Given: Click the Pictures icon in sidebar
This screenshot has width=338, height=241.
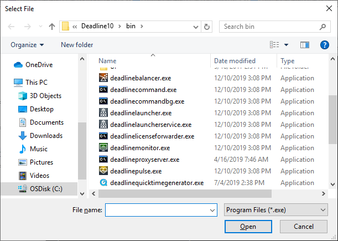Looking at the screenshot, I should pos(23,162).
